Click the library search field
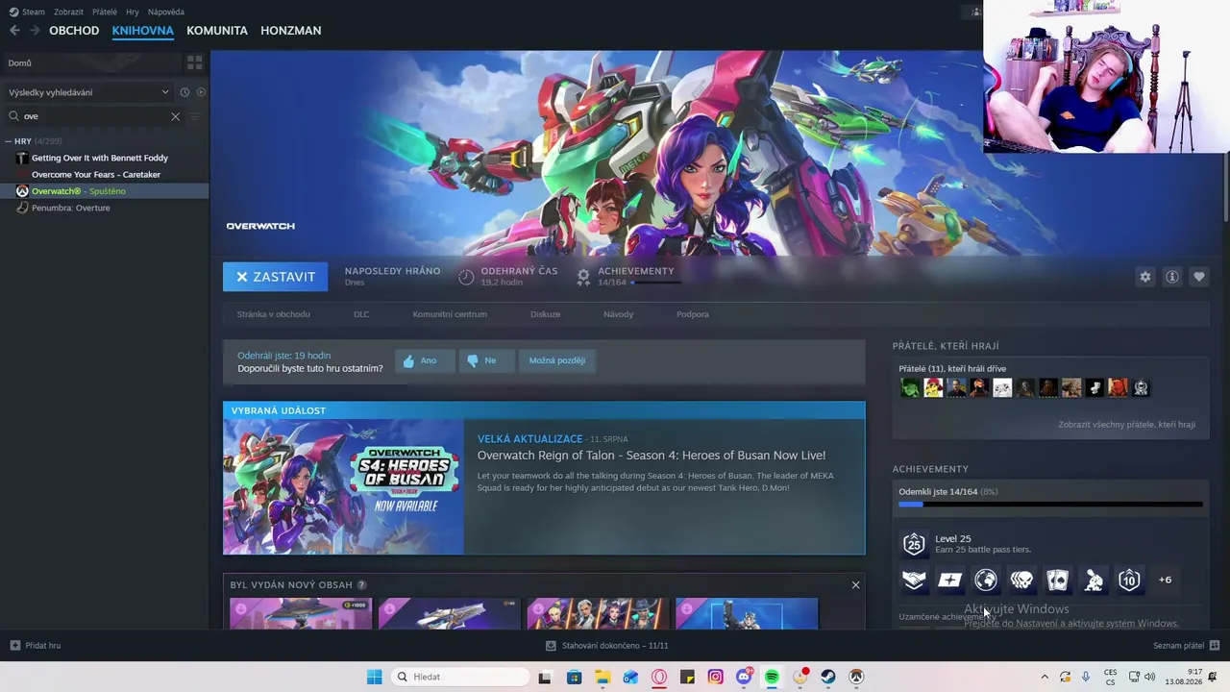This screenshot has width=1230, height=692. (x=94, y=116)
